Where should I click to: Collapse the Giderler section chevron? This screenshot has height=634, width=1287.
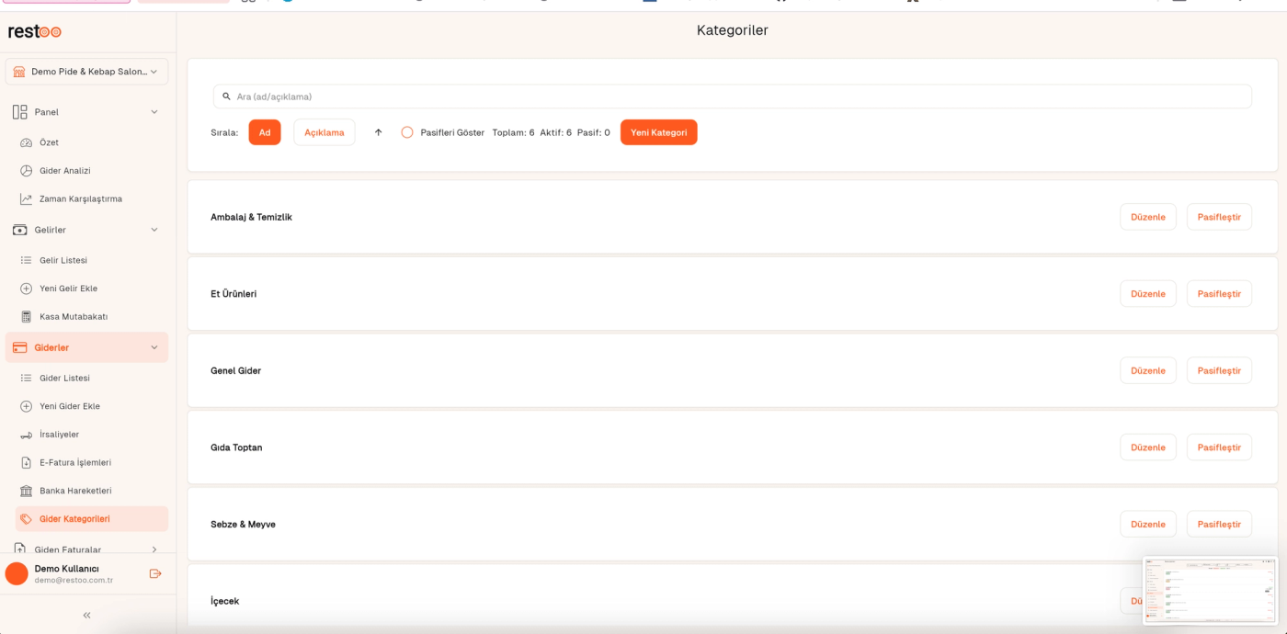[154, 347]
